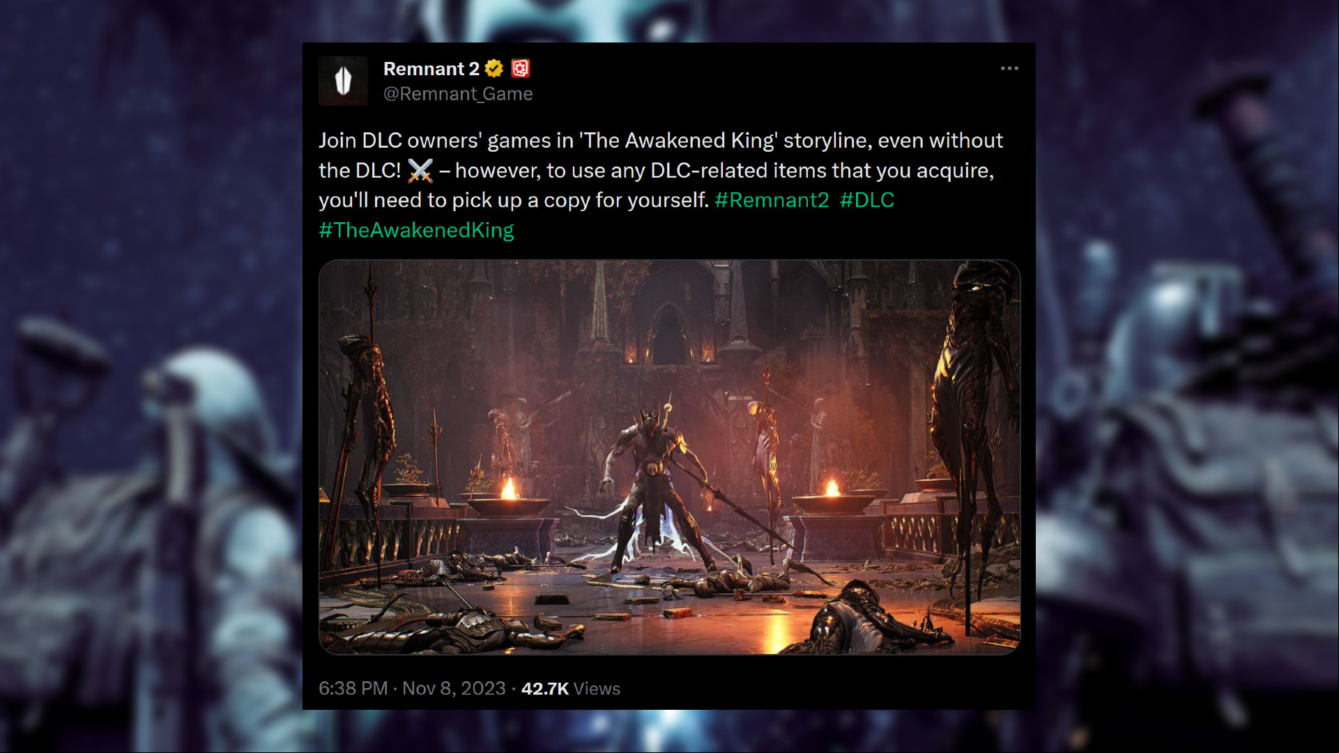Follow the #Remnant2 hashtag
1339x753 pixels.
coord(772,201)
